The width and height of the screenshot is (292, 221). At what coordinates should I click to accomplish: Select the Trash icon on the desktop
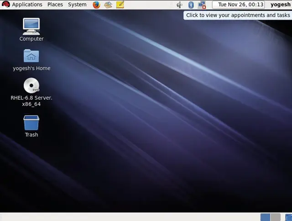click(x=31, y=122)
